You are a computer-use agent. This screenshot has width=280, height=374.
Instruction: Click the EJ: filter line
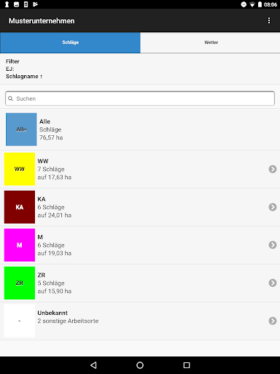coord(10,69)
